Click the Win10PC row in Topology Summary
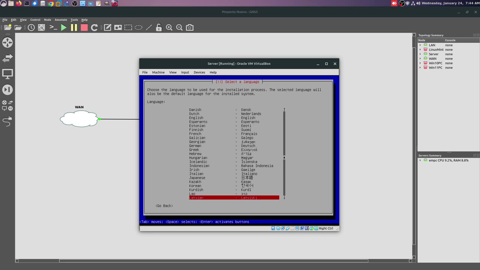 coord(448,63)
